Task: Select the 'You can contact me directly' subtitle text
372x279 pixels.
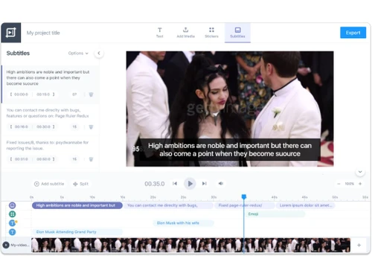Action: tap(48, 113)
